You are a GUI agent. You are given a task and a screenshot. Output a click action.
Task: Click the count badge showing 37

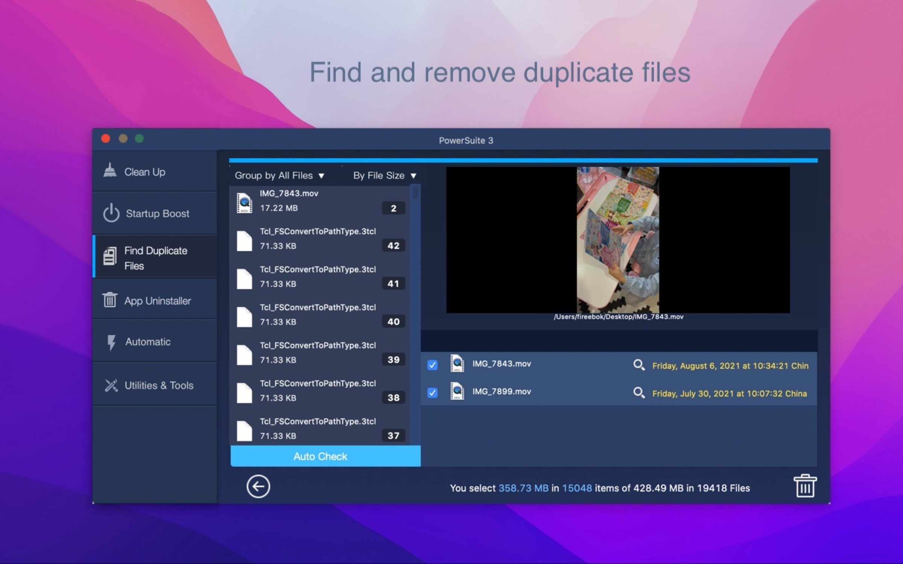394,435
